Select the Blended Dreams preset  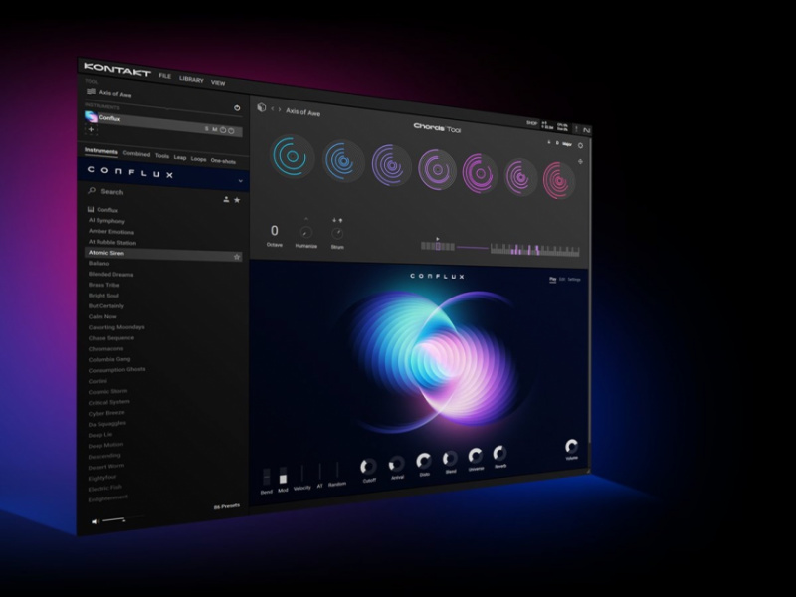coord(110,273)
